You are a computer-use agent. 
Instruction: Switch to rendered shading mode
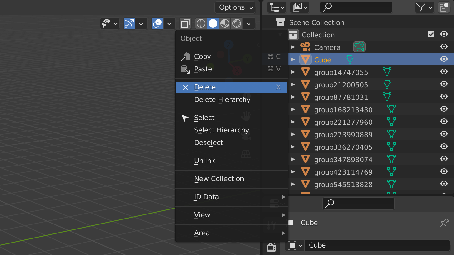(x=237, y=23)
